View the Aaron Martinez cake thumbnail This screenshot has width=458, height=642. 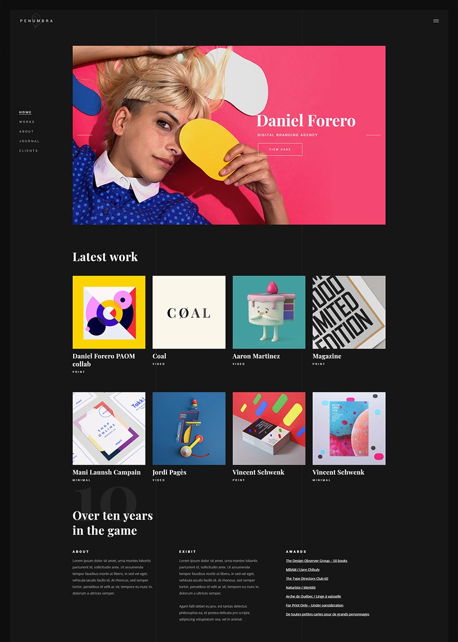[269, 312]
